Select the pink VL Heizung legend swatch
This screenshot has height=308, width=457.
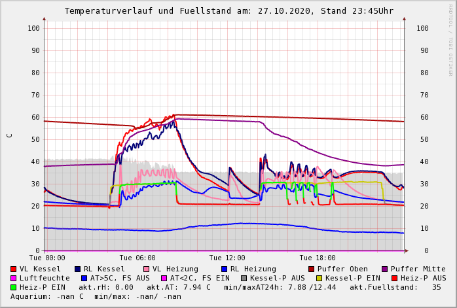145,269
